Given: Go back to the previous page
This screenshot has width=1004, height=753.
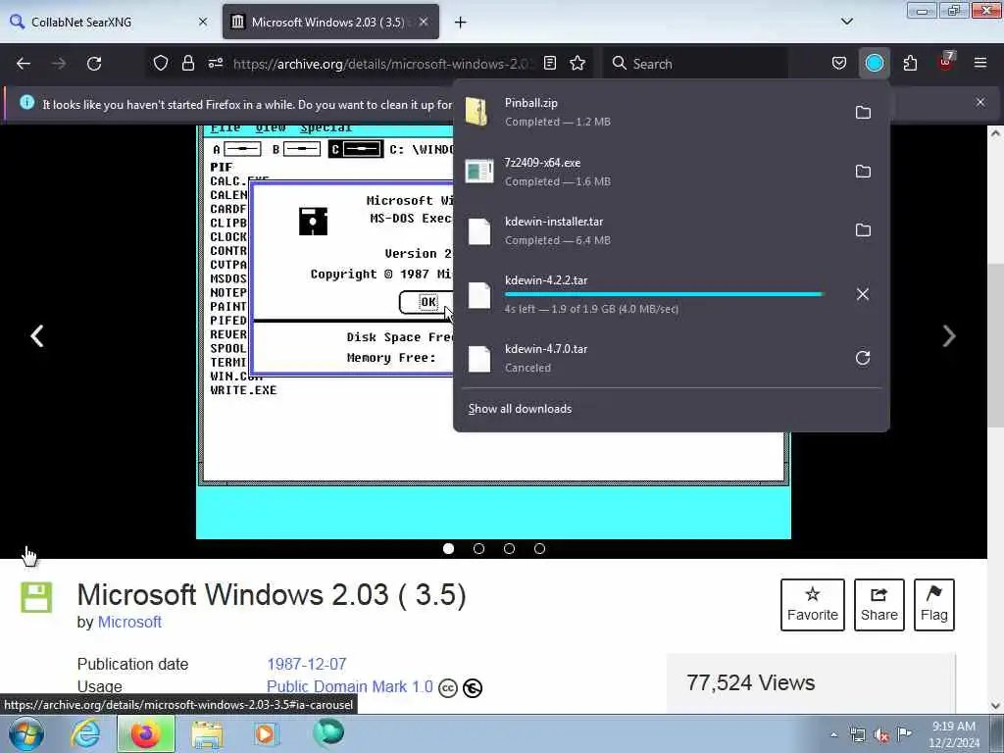Looking at the screenshot, I should (x=24, y=64).
